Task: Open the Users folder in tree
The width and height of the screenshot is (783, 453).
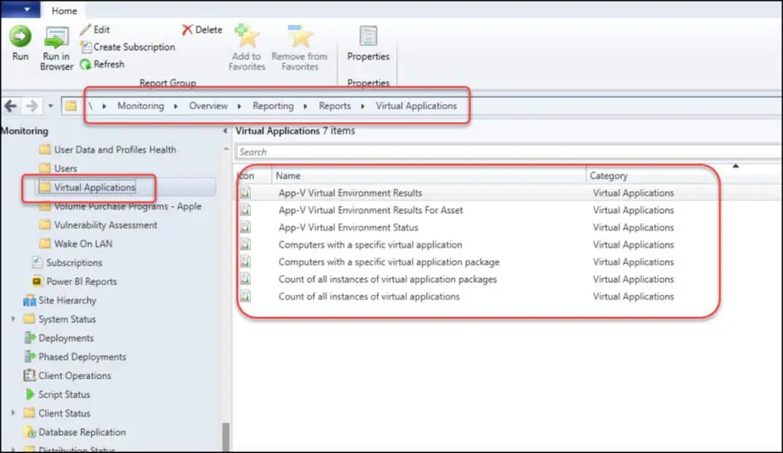Action: pos(66,169)
